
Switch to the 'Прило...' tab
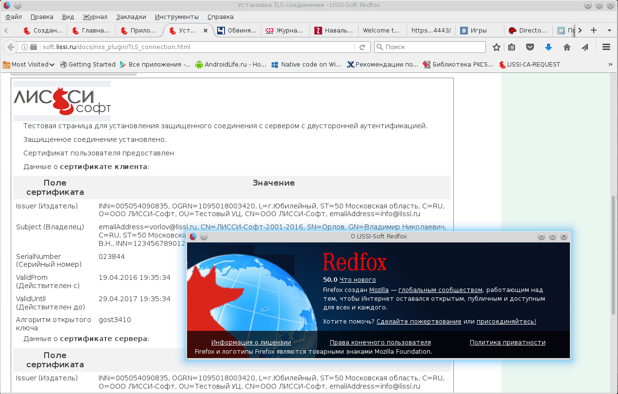[x=139, y=30]
